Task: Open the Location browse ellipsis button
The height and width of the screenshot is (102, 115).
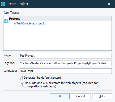Action: (x=109, y=63)
